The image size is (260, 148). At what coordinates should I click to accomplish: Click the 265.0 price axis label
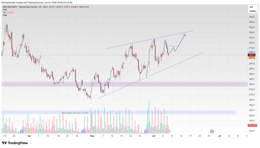click(x=252, y=100)
